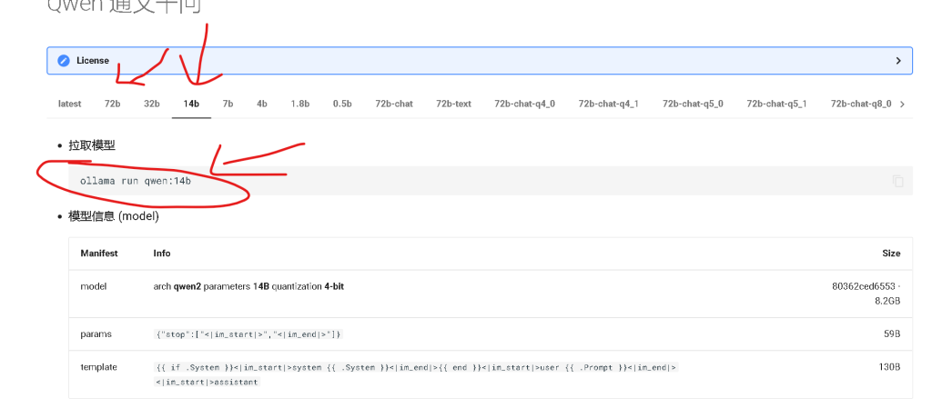
Task: Click the arch qwen2 parameters description
Action: pos(248,286)
